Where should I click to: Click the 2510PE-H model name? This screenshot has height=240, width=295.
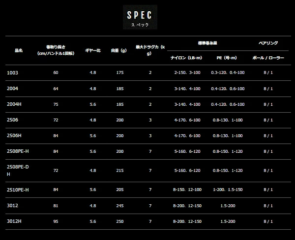point(18,189)
